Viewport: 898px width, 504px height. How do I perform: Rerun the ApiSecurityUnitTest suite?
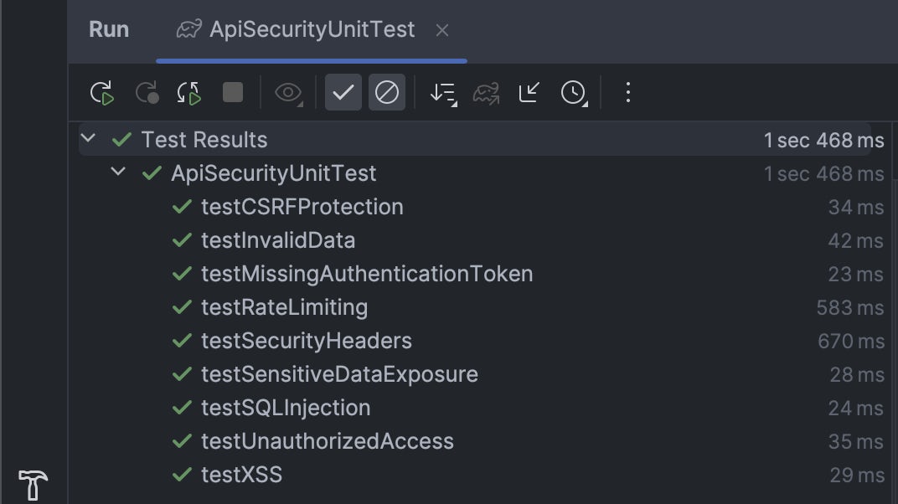click(101, 93)
